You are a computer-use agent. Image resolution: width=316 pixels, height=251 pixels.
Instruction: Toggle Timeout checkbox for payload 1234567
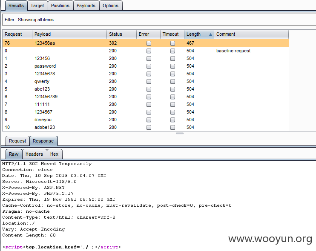172,112
